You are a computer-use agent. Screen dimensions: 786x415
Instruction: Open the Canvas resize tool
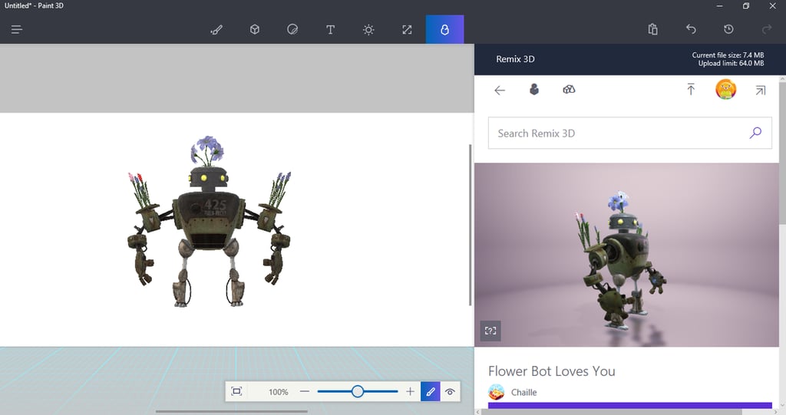tap(407, 30)
